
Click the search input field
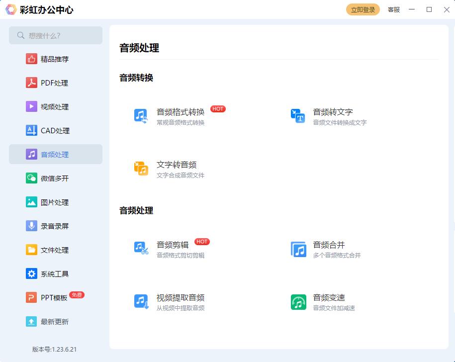(56, 35)
